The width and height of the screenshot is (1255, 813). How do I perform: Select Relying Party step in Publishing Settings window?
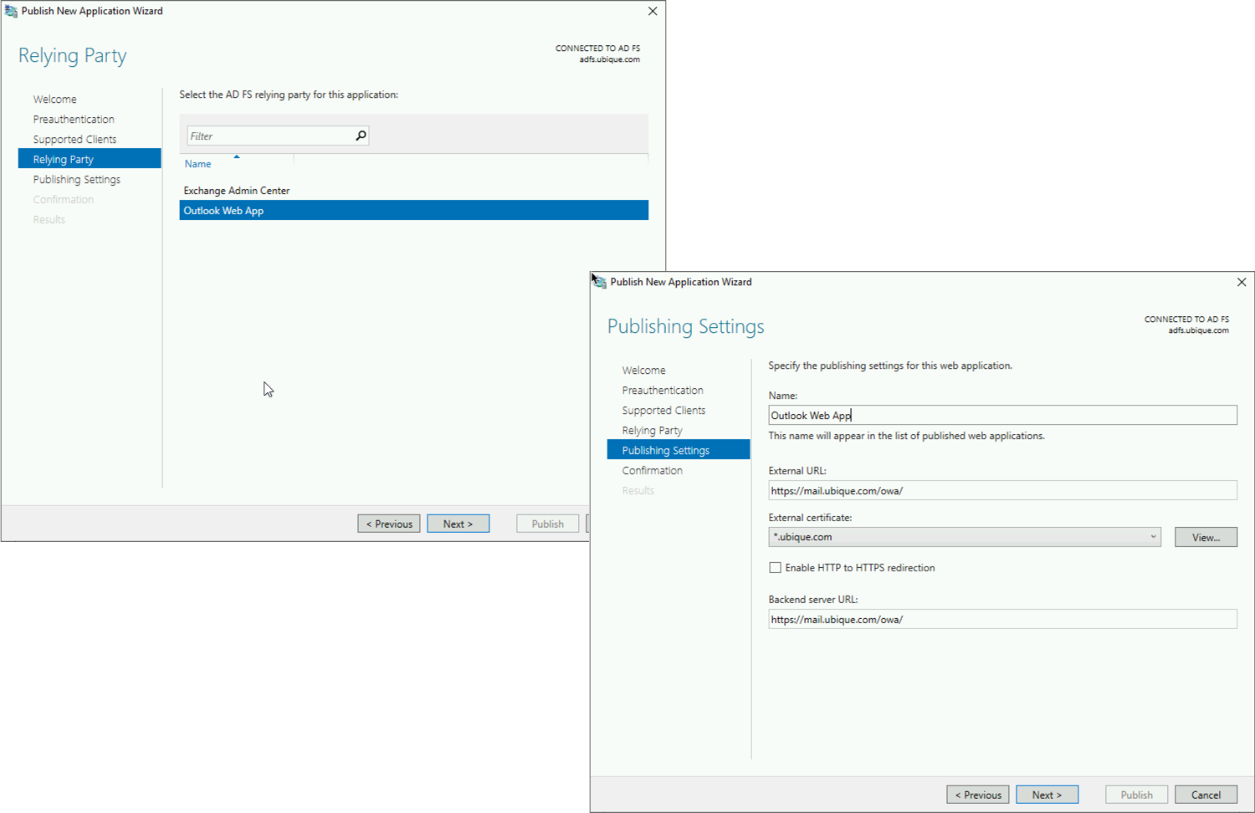pos(652,430)
